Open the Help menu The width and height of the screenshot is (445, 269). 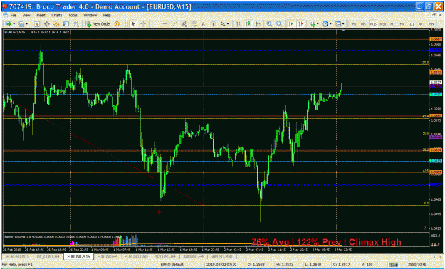click(107, 15)
